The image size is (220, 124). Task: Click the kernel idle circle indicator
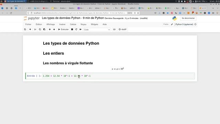[195, 24]
